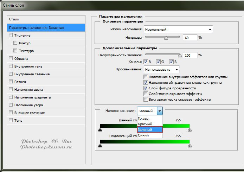
Task: Enable the Тиснение style checkbox
Action: tap(11, 35)
